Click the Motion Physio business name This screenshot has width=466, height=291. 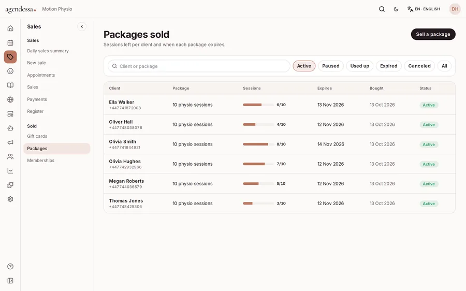pyautogui.click(x=57, y=9)
